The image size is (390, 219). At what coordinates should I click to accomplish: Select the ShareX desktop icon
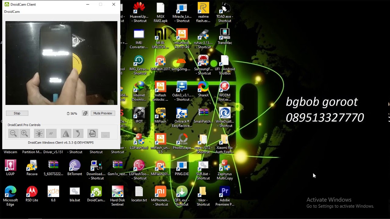tap(203, 89)
